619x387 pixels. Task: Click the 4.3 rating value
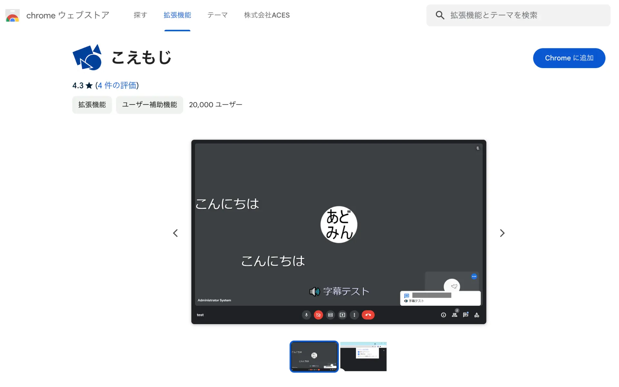tap(78, 85)
